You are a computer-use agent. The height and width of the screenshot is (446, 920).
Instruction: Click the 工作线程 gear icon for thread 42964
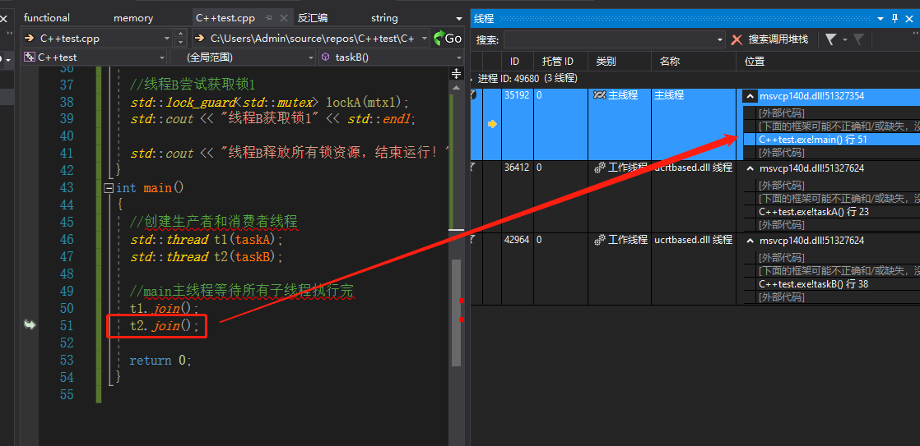click(x=600, y=240)
